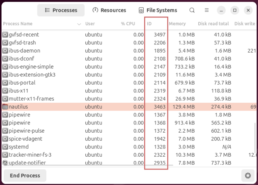Select the nautilus process name
Viewport: 258px width, 185px height.
[x=18, y=107]
